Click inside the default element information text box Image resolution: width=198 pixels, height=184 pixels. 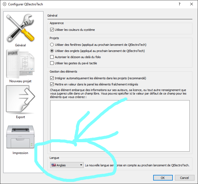coord(120,126)
